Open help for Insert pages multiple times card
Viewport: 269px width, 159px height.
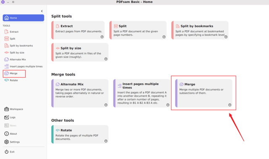168,105
